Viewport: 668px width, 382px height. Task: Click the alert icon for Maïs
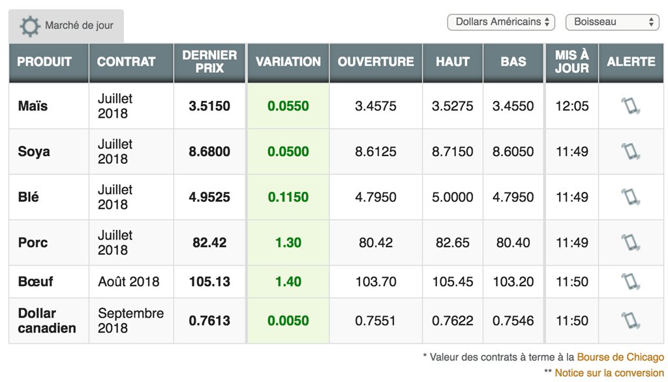pos(630,106)
